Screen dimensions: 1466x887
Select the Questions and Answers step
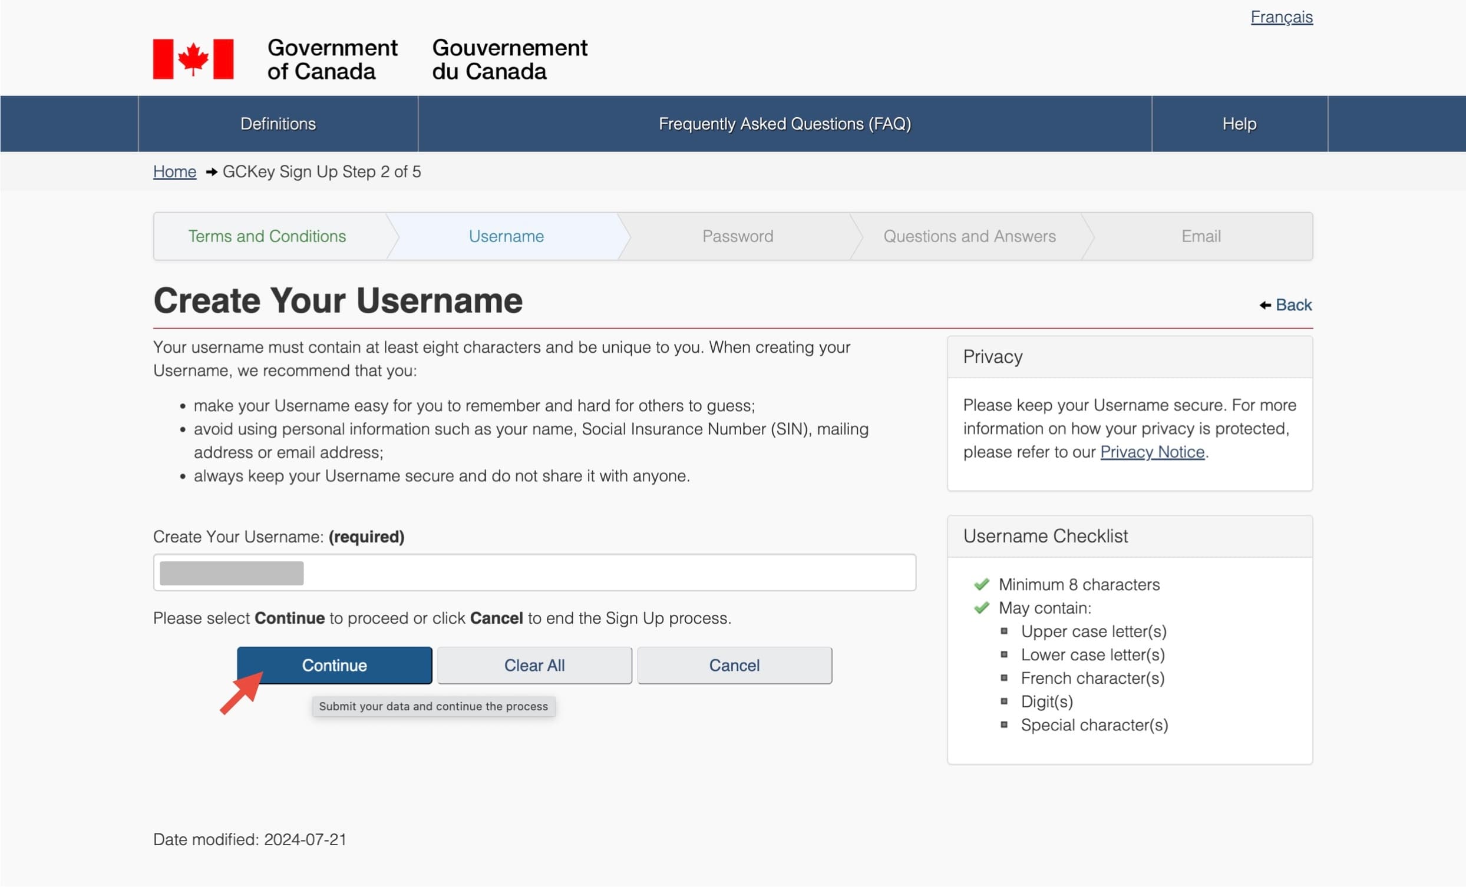point(969,236)
